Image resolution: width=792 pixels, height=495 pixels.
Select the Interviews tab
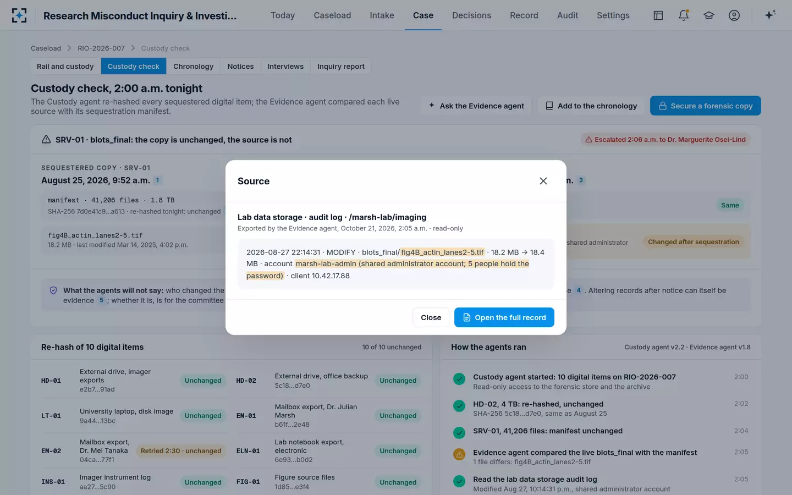pos(285,66)
